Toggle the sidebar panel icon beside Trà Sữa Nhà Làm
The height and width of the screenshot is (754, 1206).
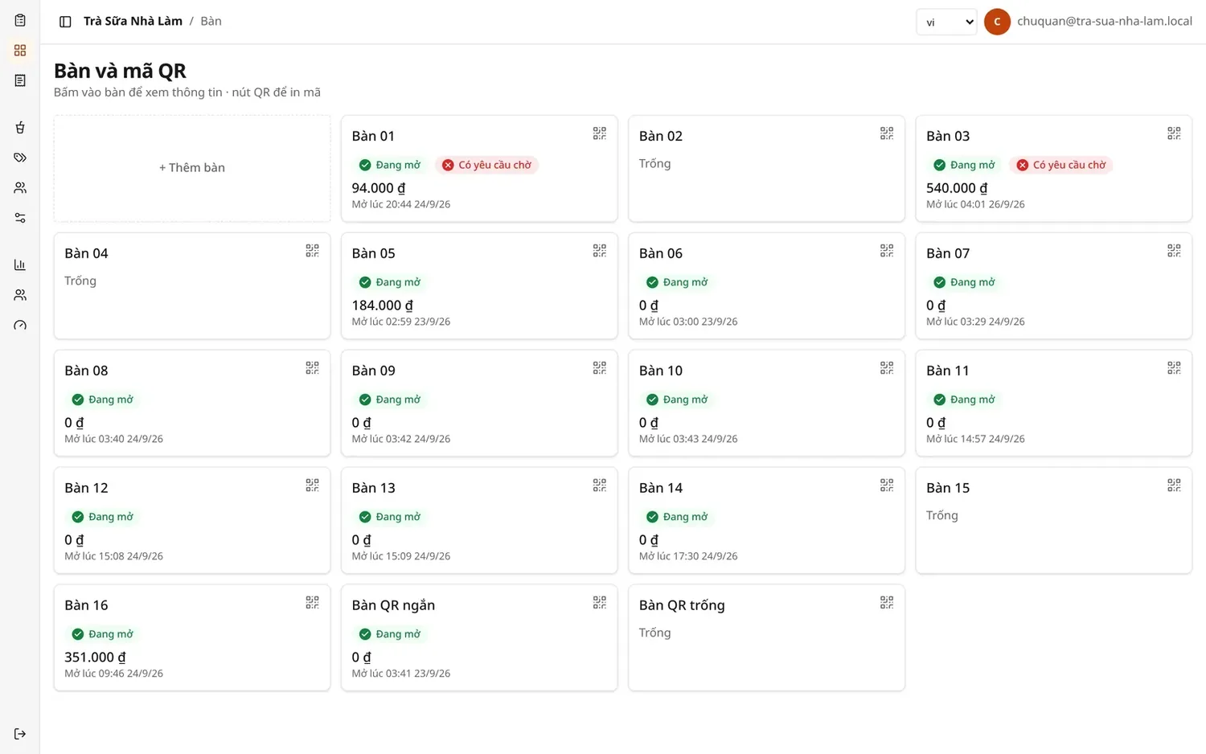pos(65,22)
